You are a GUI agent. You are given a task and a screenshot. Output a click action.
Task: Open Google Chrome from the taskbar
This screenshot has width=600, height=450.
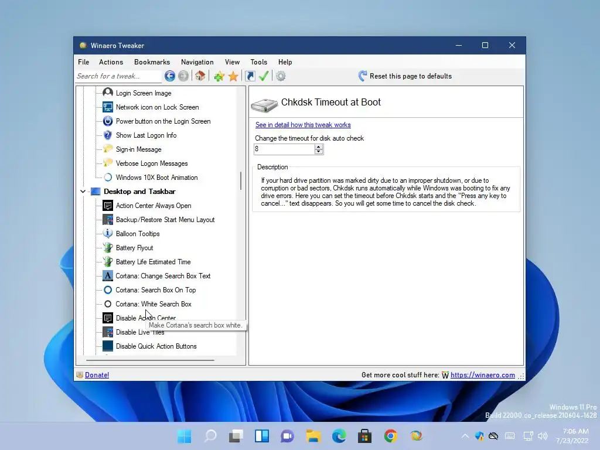coord(390,436)
